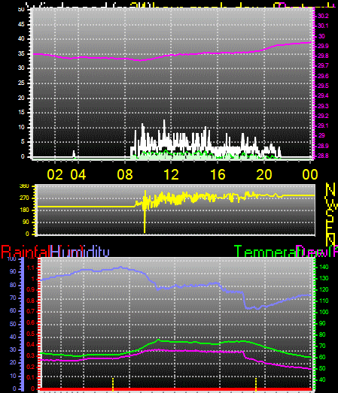Select the 35 value on the wind speed axis
Viewport: 338px width, 393px height.
click(21, 53)
